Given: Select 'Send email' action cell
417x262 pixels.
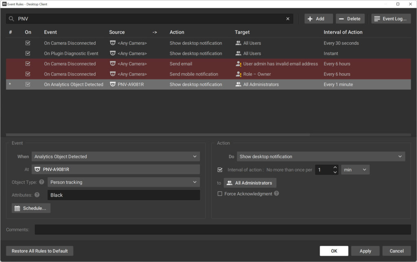Looking at the screenshot, I should (x=181, y=64).
